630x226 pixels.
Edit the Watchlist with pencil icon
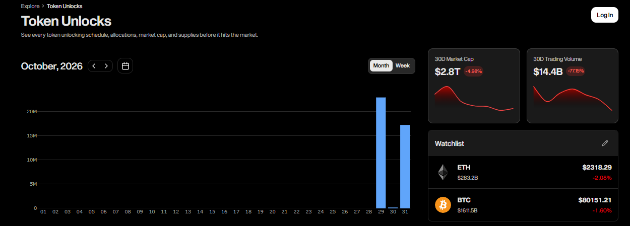click(605, 143)
